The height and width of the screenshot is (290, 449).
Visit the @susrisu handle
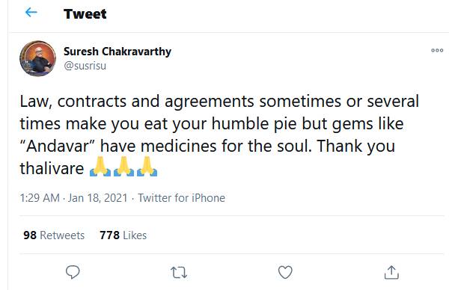coord(85,66)
